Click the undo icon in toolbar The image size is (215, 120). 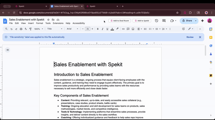tap(12, 29)
